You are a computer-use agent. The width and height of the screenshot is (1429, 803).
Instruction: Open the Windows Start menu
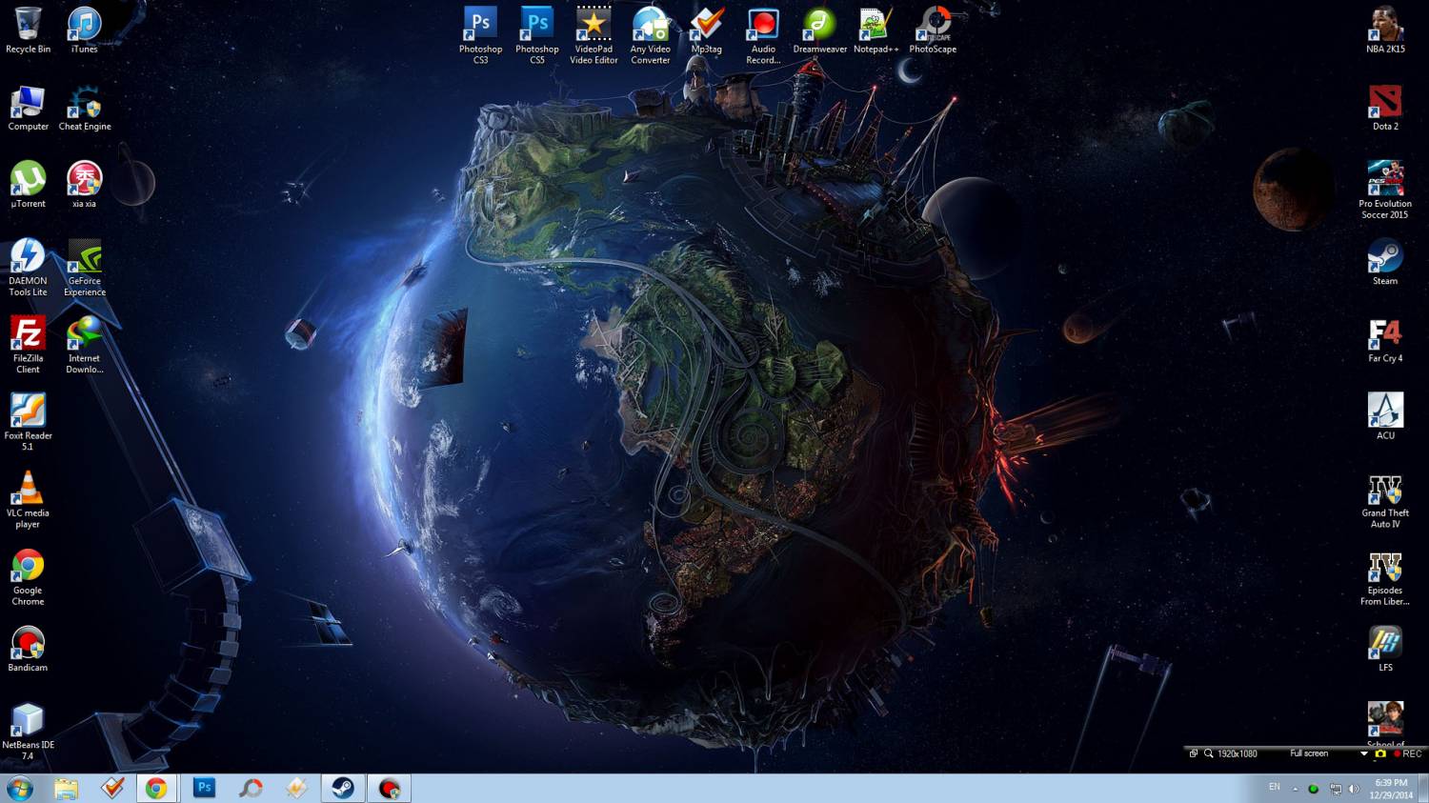pos(20,789)
